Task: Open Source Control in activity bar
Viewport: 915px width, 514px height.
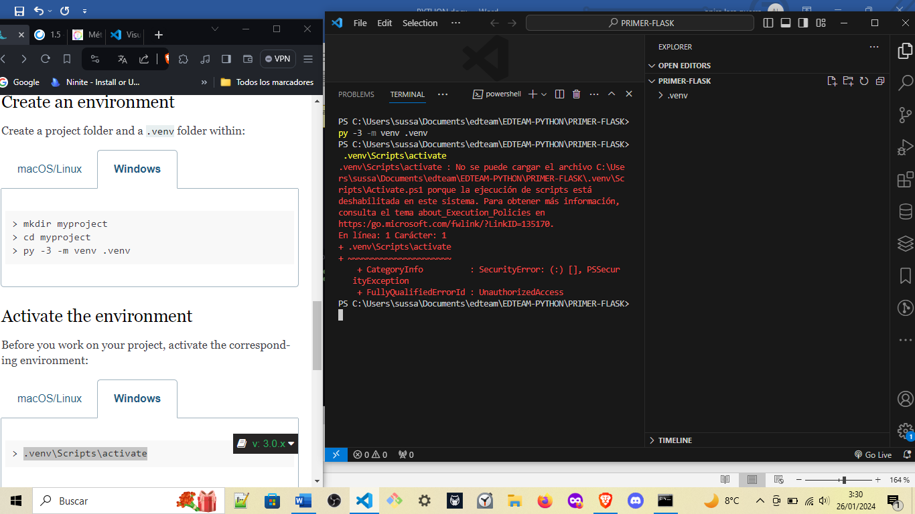Action: point(905,114)
